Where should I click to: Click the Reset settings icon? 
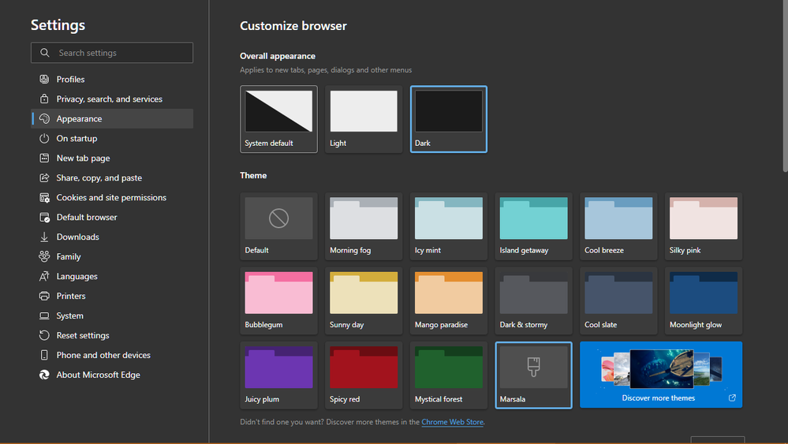(x=44, y=335)
